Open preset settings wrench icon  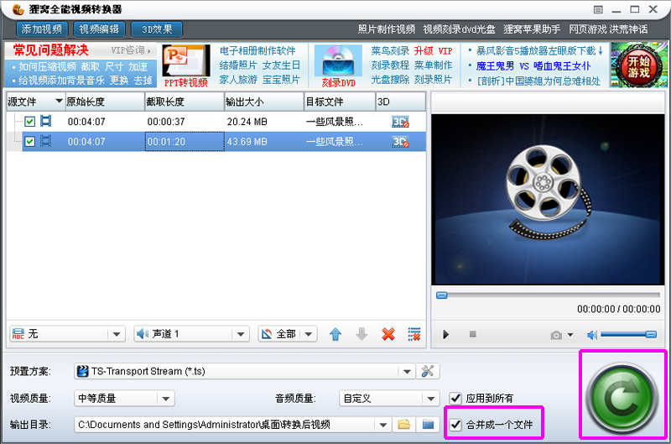pos(428,371)
